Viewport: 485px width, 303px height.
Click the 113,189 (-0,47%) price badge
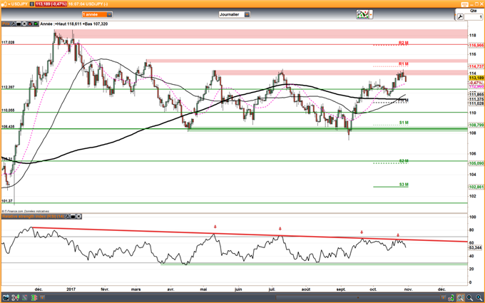tap(51, 4)
